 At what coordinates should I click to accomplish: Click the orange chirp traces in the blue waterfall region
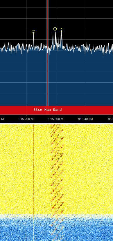point(57,227)
